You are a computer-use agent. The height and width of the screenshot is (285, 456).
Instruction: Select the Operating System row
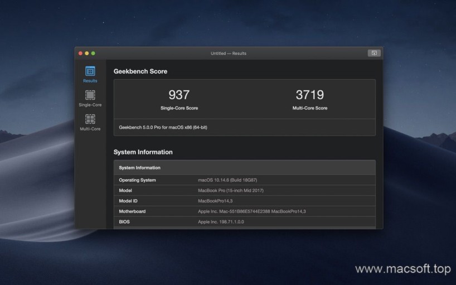click(x=244, y=180)
